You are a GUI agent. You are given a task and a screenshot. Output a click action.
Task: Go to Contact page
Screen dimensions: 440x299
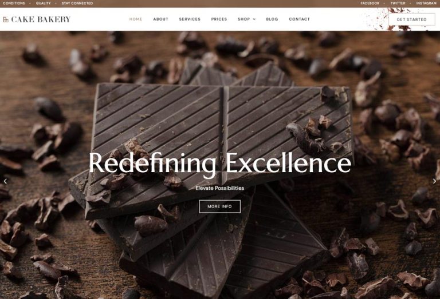tap(300, 19)
